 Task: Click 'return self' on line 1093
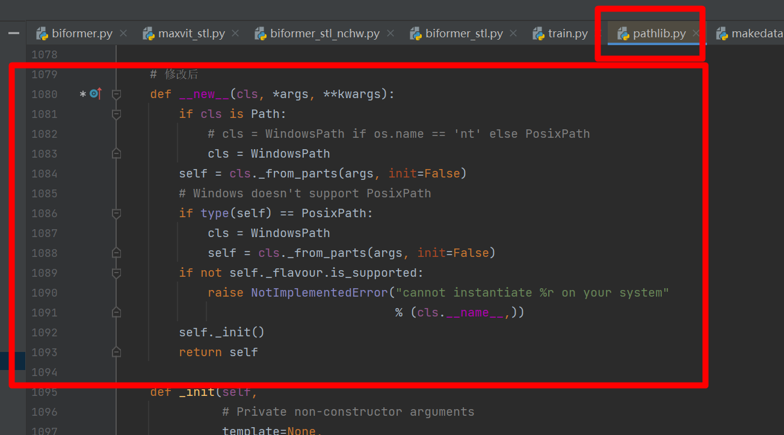pos(218,353)
